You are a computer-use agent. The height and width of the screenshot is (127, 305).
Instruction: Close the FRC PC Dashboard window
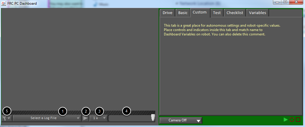296,2
